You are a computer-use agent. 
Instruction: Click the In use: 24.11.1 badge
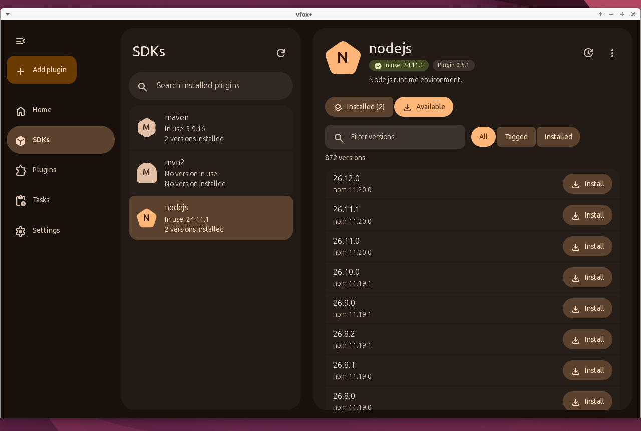(x=399, y=65)
